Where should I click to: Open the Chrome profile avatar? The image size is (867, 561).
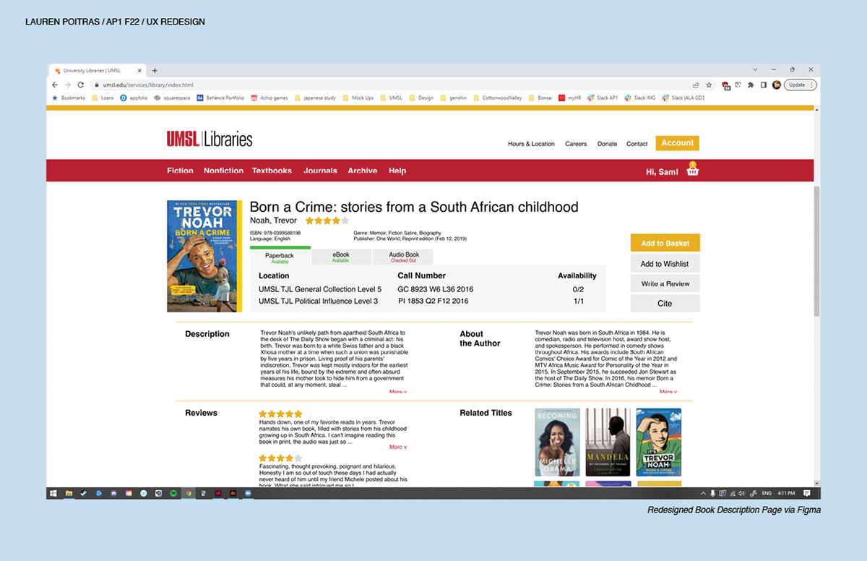[x=777, y=85]
